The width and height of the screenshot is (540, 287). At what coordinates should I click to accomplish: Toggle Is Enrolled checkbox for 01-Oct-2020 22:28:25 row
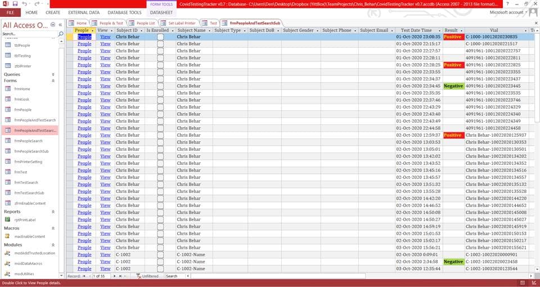click(x=160, y=65)
